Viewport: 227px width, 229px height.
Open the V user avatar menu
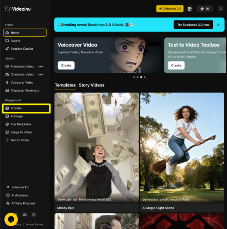[x=220, y=9]
